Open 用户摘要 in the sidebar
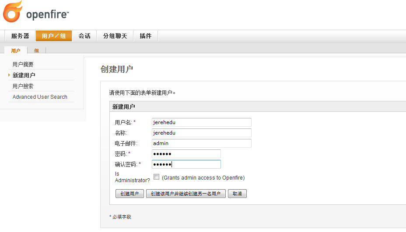406x232 pixels. pos(23,64)
